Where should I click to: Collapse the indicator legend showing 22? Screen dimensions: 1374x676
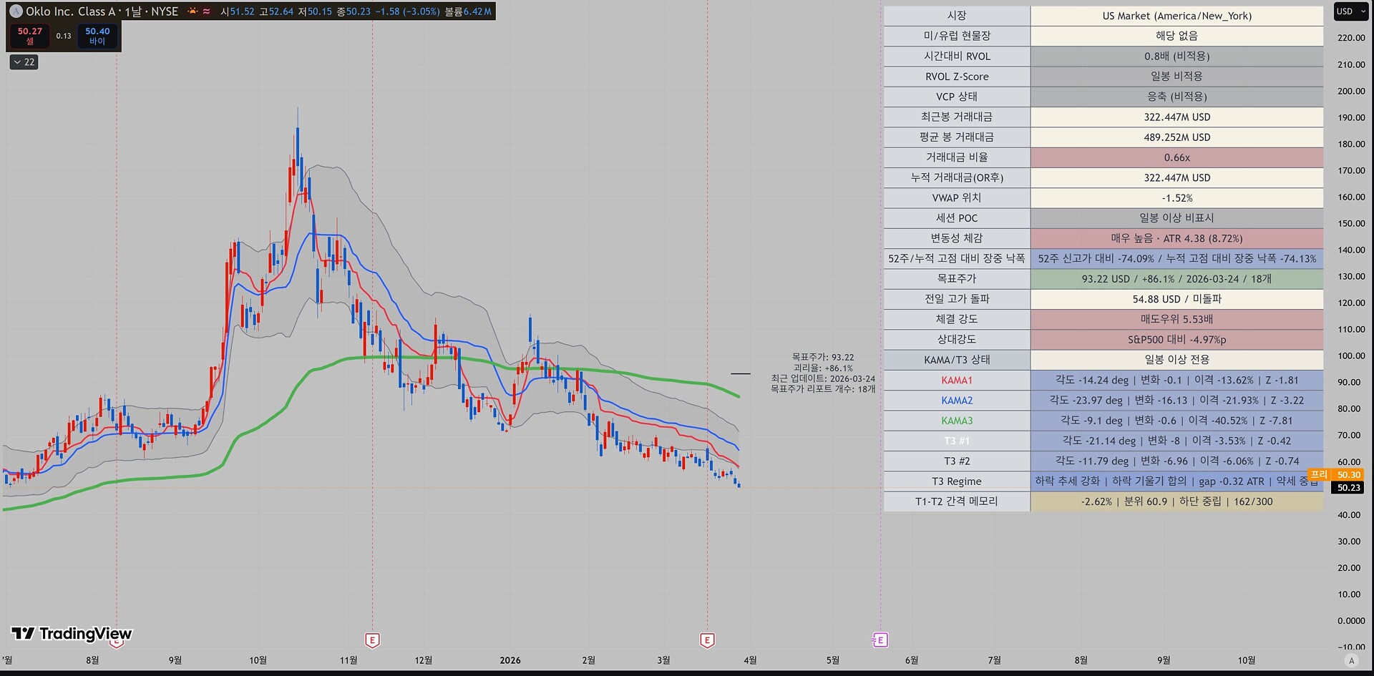tap(24, 62)
